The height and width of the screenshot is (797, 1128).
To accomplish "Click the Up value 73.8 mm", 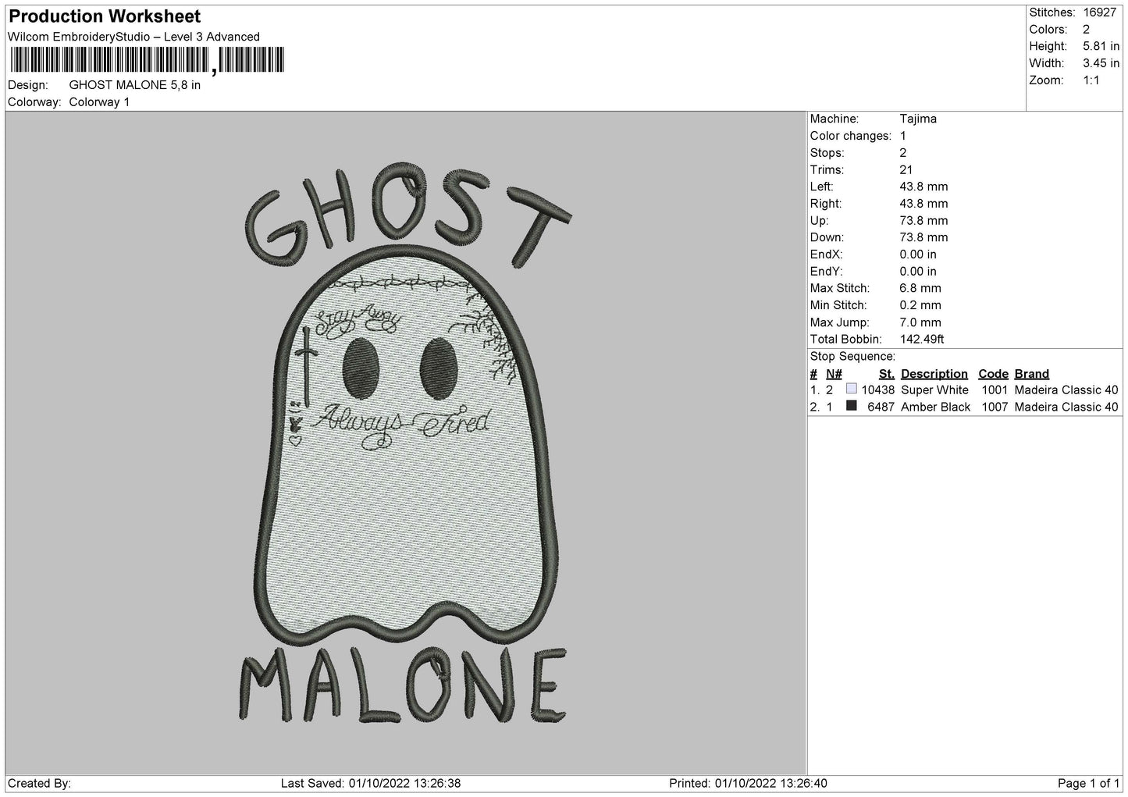I will click(924, 220).
